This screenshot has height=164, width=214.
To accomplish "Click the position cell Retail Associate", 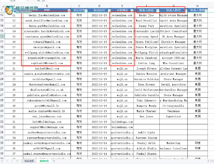I will [173, 85].
